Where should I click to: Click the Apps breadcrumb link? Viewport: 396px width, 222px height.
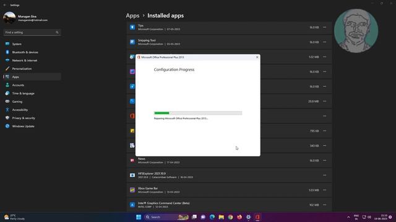(x=132, y=15)
